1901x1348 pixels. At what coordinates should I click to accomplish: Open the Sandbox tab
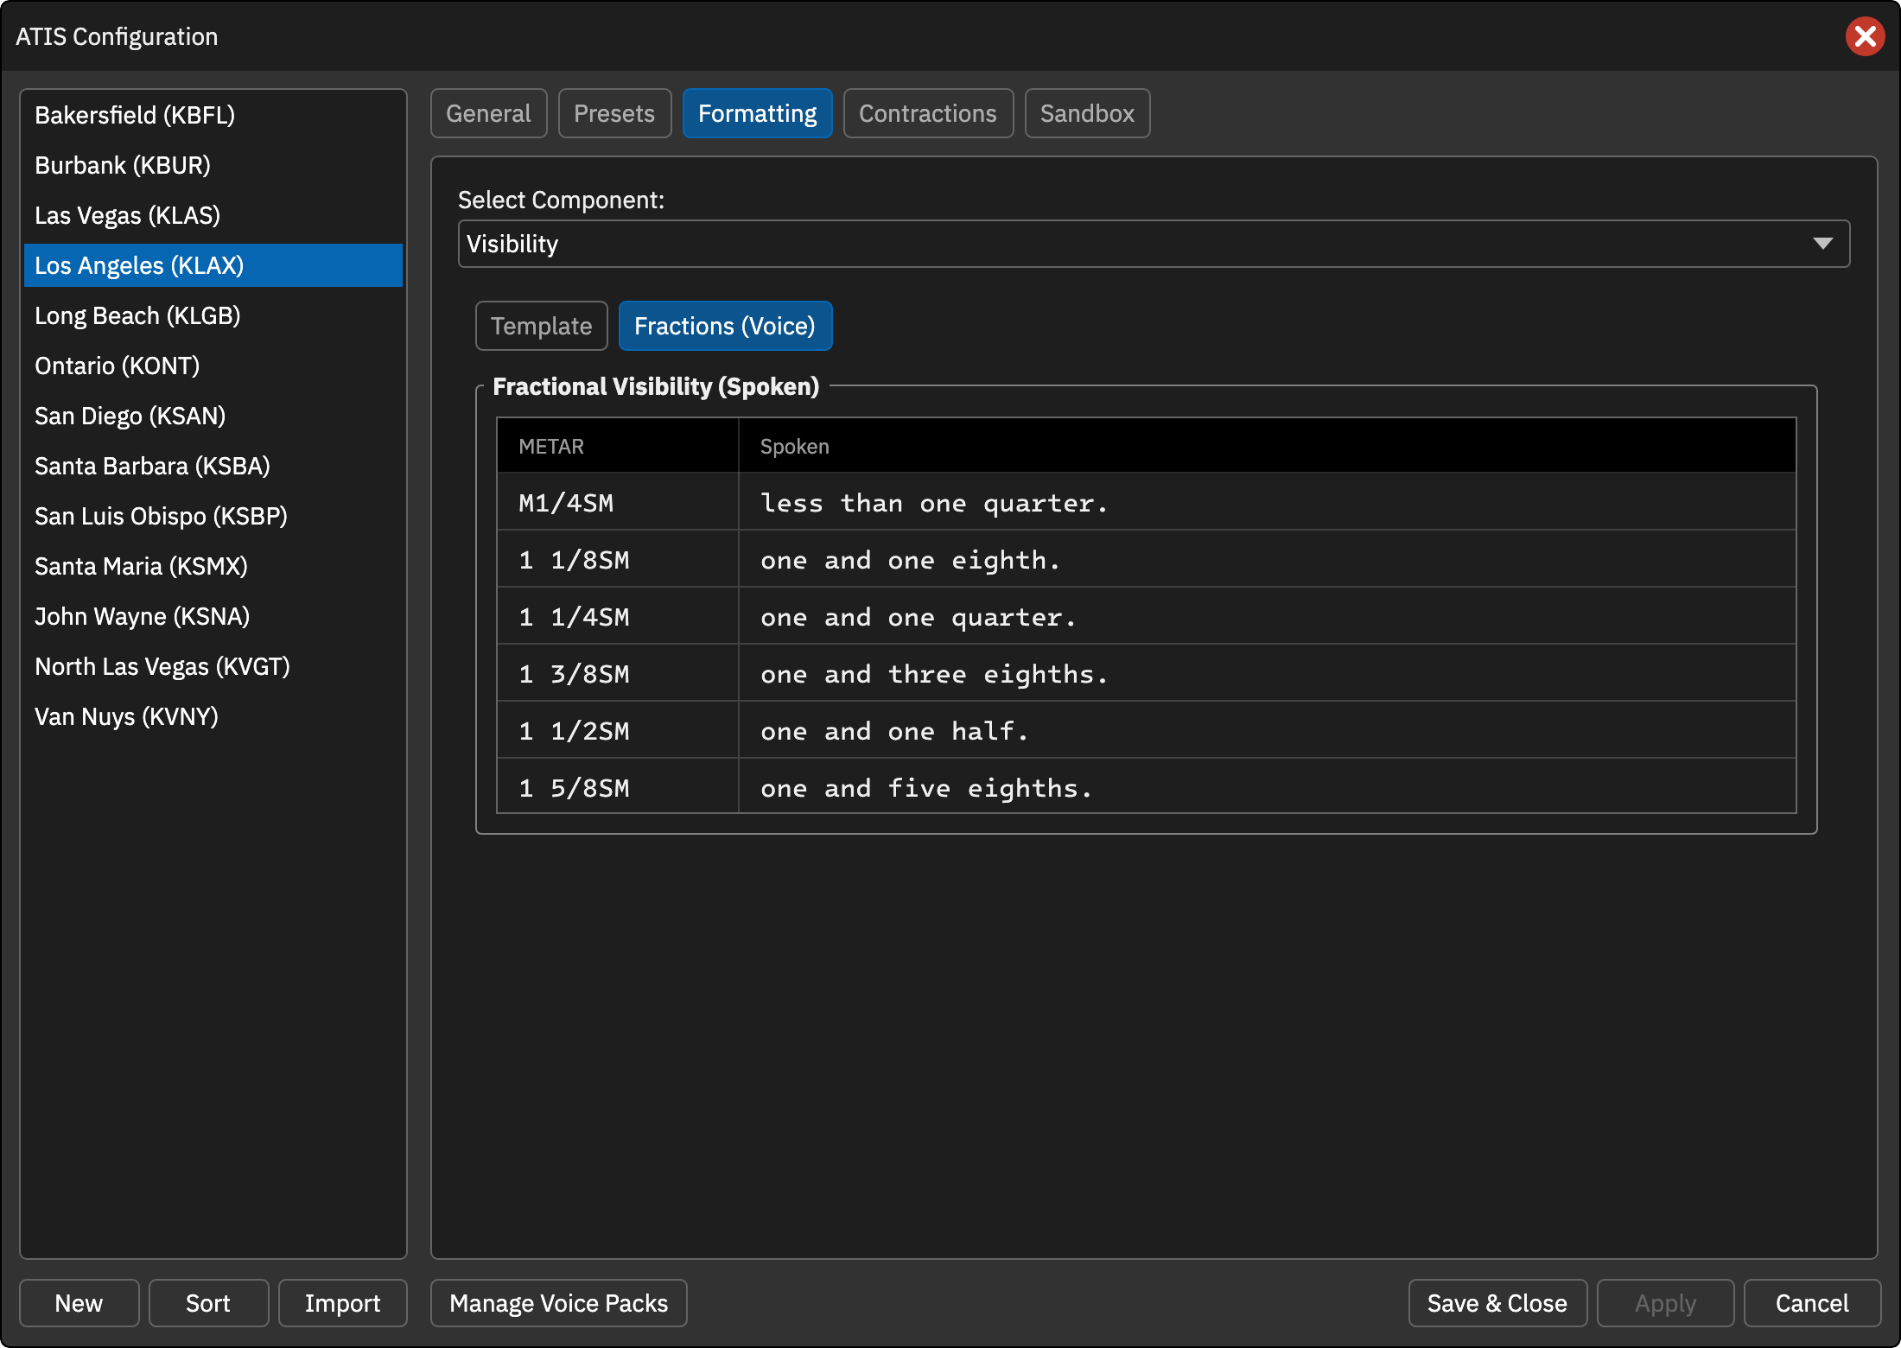1087,113
